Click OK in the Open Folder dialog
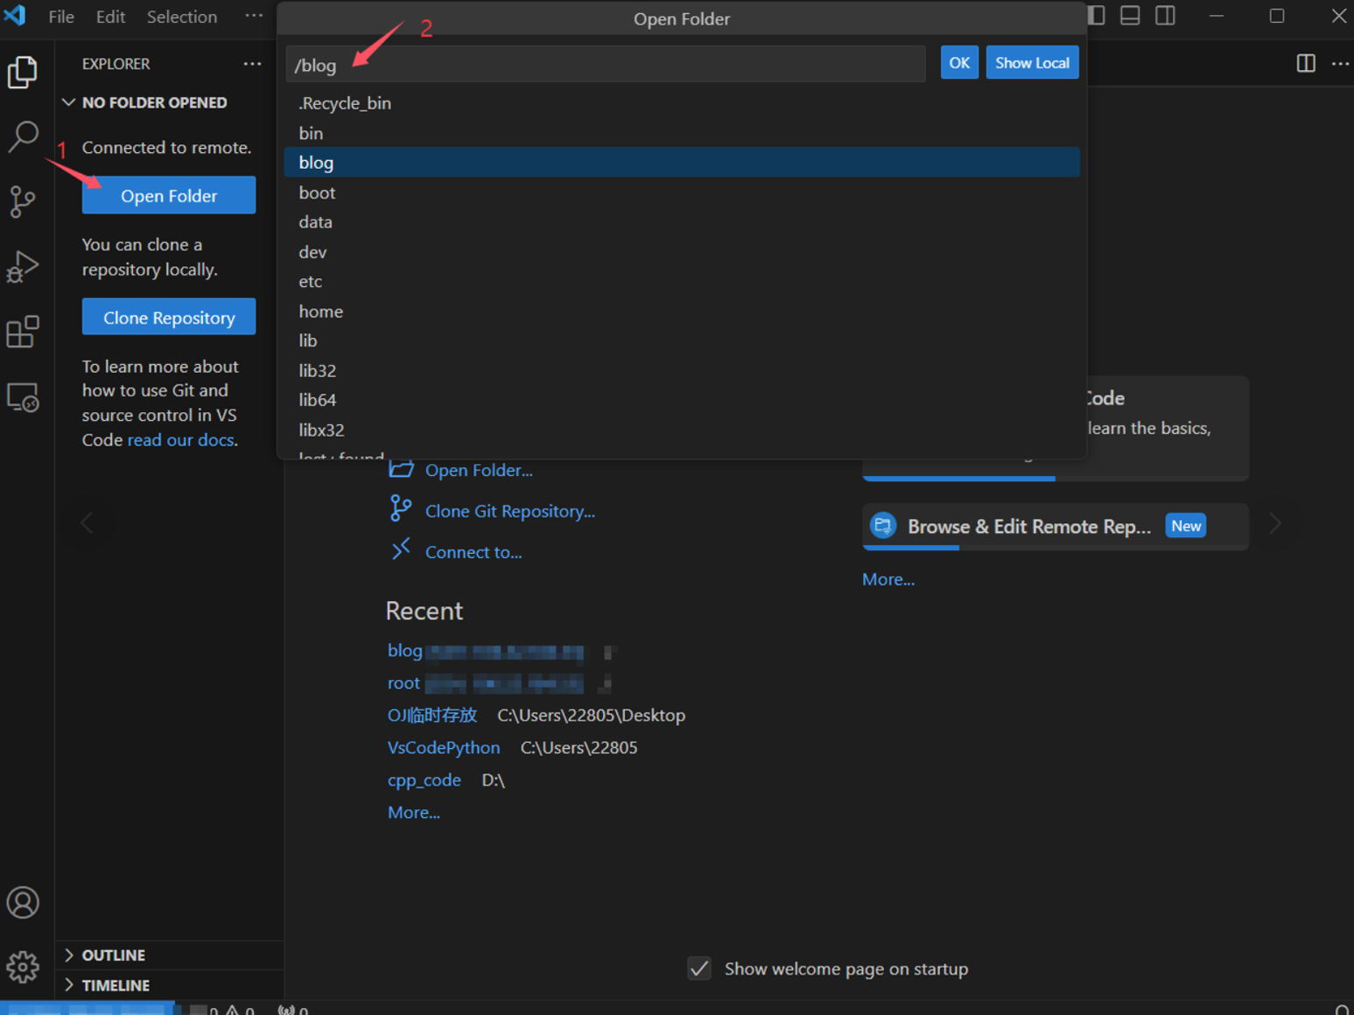 pos(959,63)
